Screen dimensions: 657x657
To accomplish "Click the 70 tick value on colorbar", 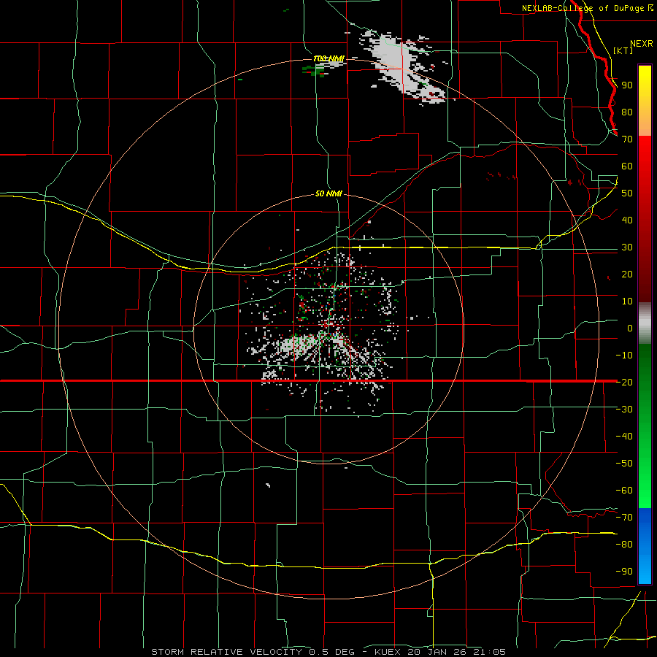I will [x=627, y=139].
